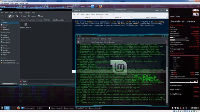Switch Dolphin to compact view mode
The image size is (200, 112).
click(x=13, y=16)
